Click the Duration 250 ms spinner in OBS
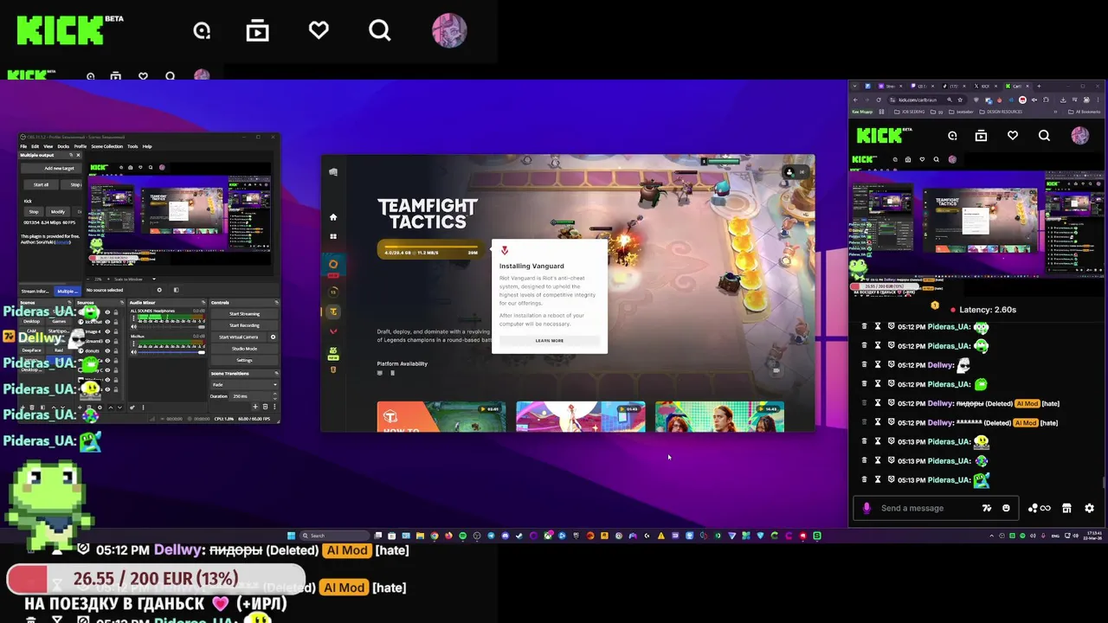The width and height of the screenshot is (1108, 623). tap(253, 396)
